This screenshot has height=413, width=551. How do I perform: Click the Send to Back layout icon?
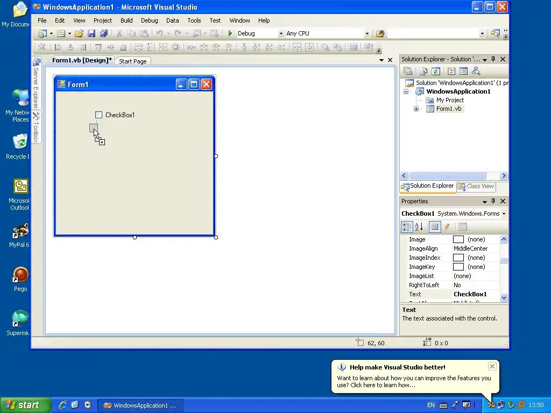pyautogui.click(x=338, y=47)
